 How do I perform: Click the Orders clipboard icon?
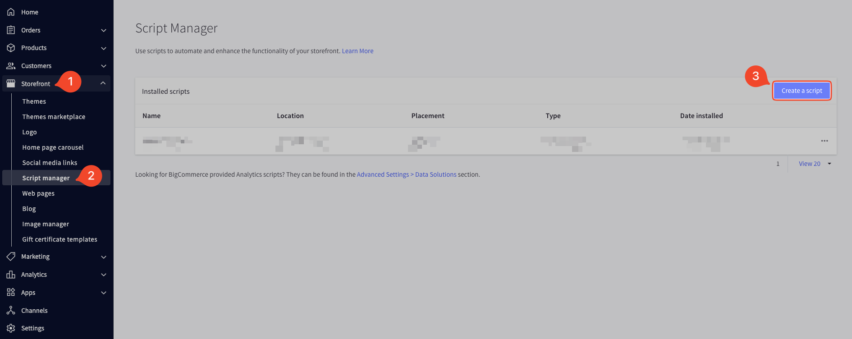11,30
